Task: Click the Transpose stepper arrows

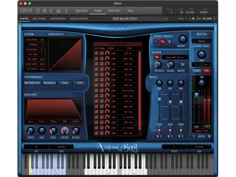Action: (45, 50)
